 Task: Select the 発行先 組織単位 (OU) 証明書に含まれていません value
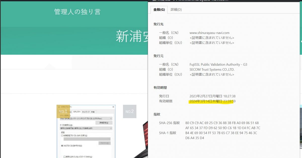(x=212, y=43)
